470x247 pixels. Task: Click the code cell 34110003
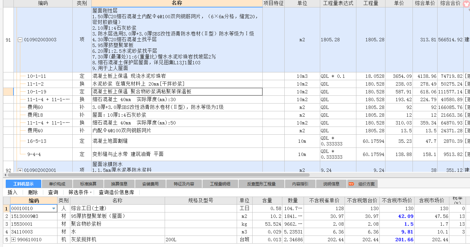click(x=33, y=232)
